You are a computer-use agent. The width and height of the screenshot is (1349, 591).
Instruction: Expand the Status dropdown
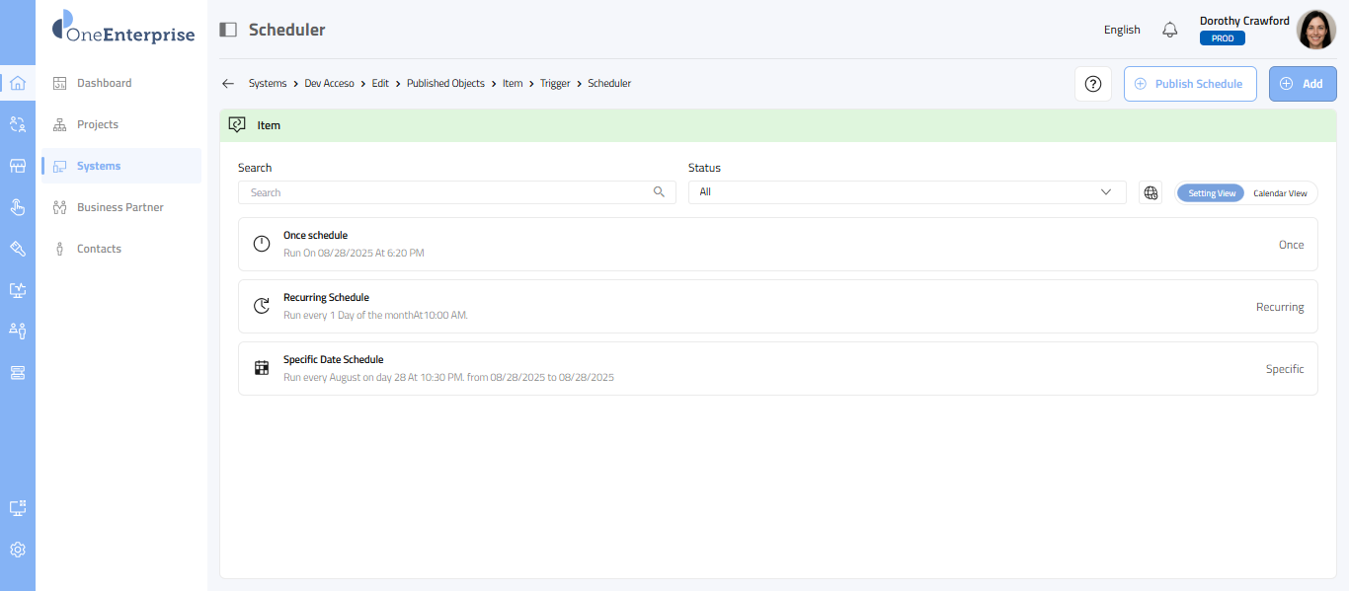pyautogui.click(x=907, y=192)
